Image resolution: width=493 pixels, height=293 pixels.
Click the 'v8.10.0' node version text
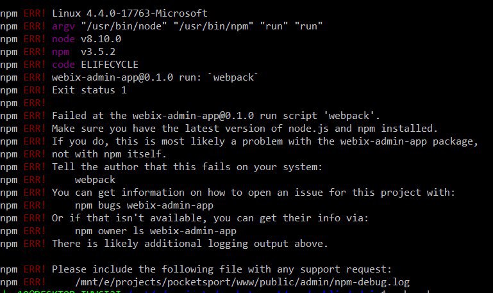tap(101, 39)
